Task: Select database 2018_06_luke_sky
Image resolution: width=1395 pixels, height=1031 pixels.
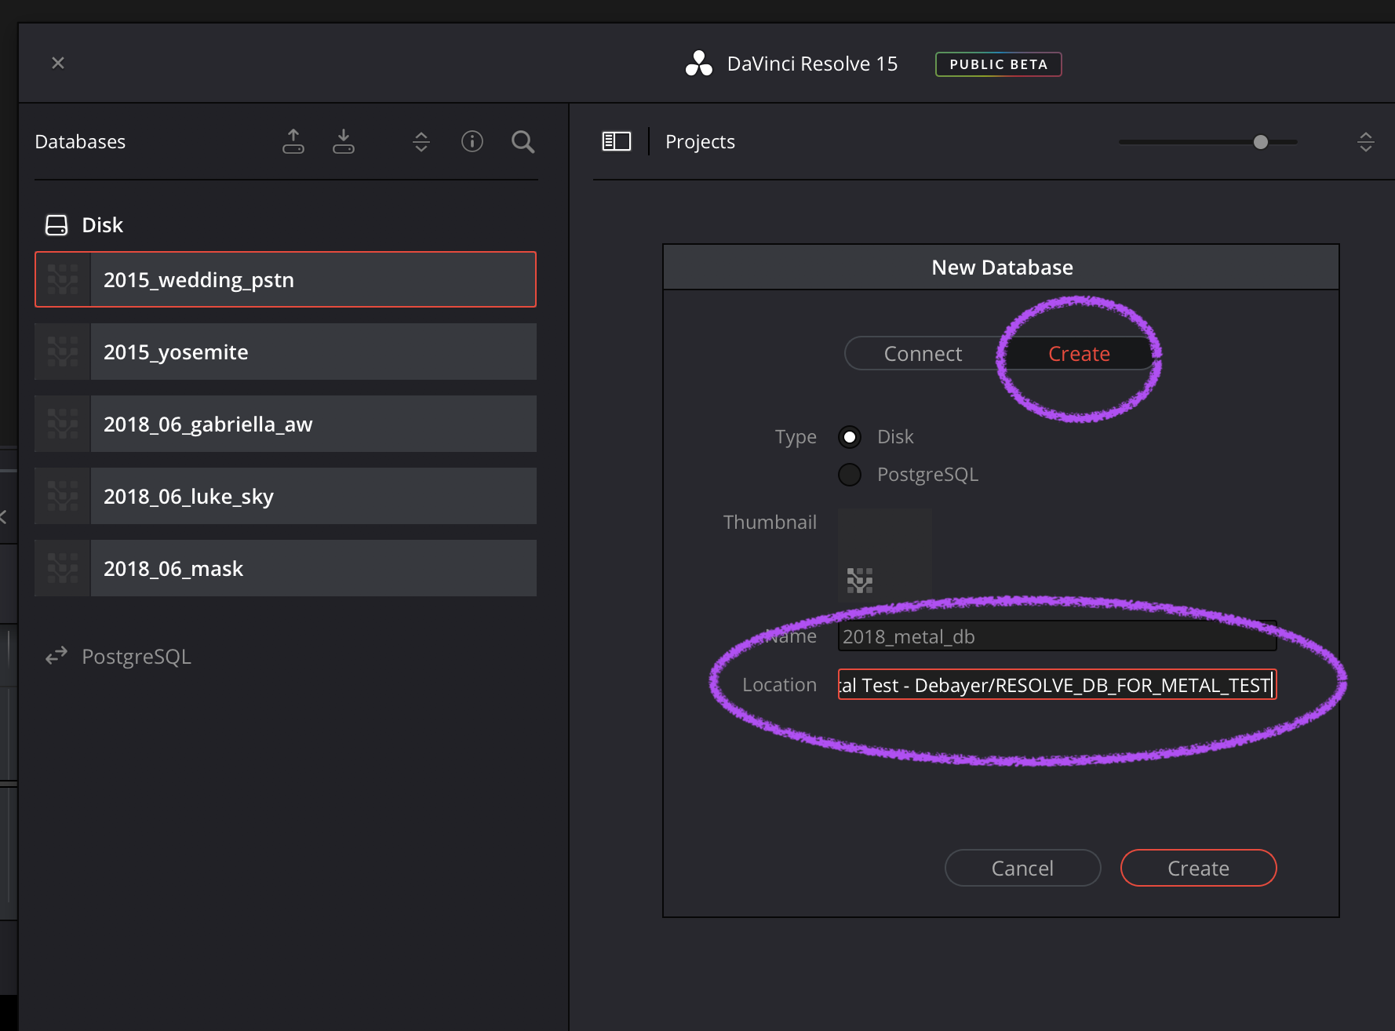Action: click(x=286, y=496)
